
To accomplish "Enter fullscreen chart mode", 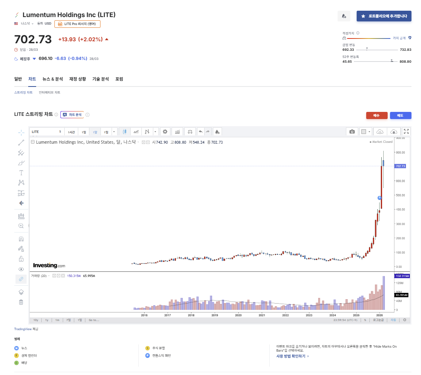I will point(406,131).
